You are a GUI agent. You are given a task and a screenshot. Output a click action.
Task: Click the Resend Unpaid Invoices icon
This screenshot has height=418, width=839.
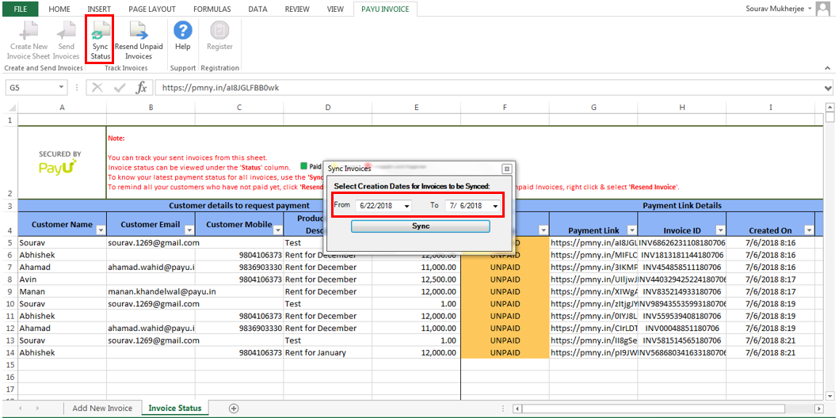coord(139,30)
